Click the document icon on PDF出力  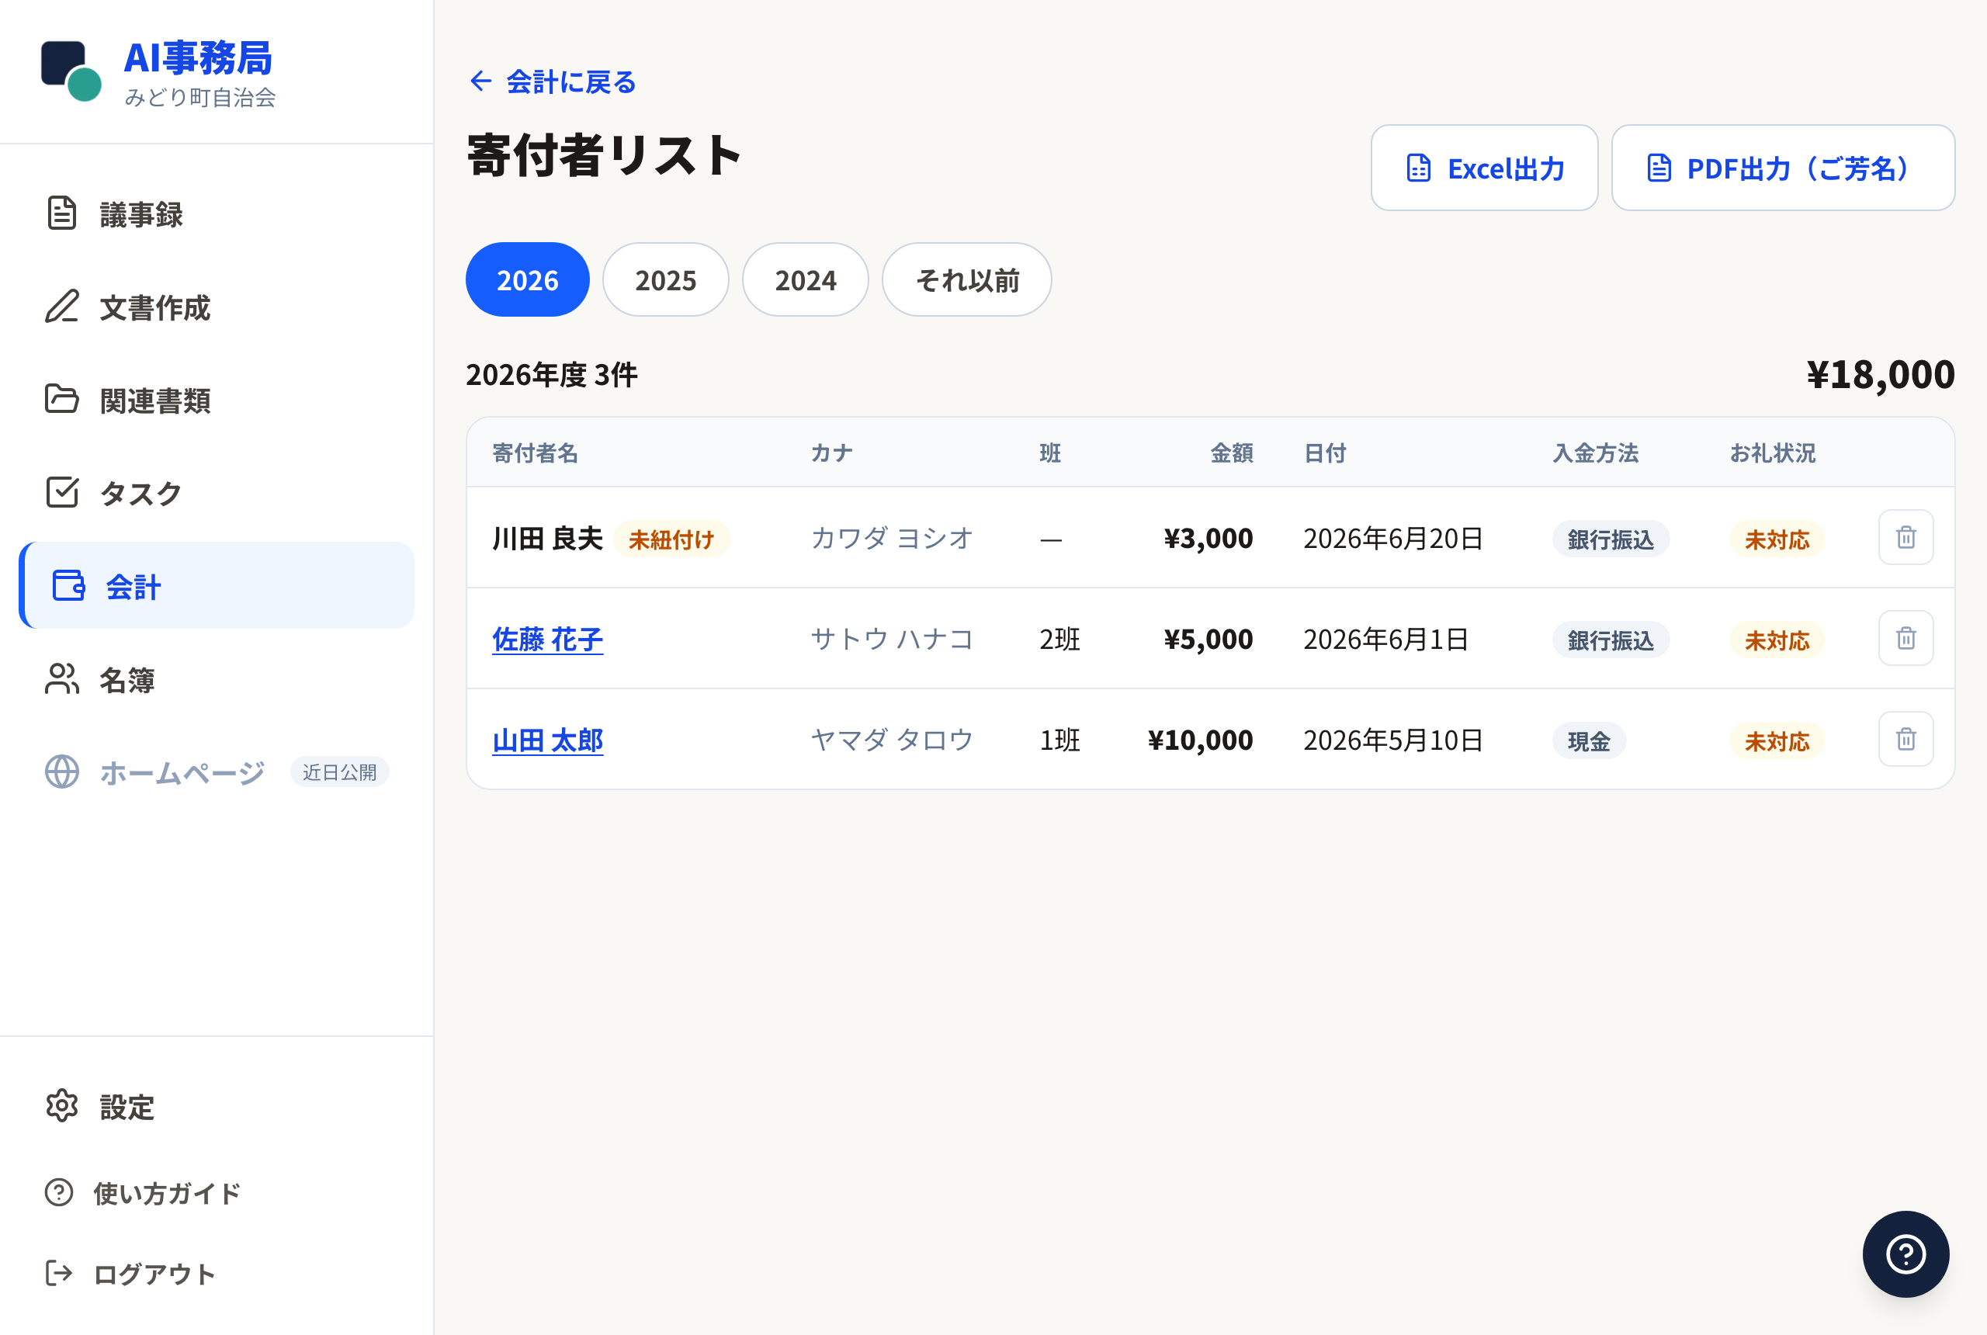(x=1659, y=168)
